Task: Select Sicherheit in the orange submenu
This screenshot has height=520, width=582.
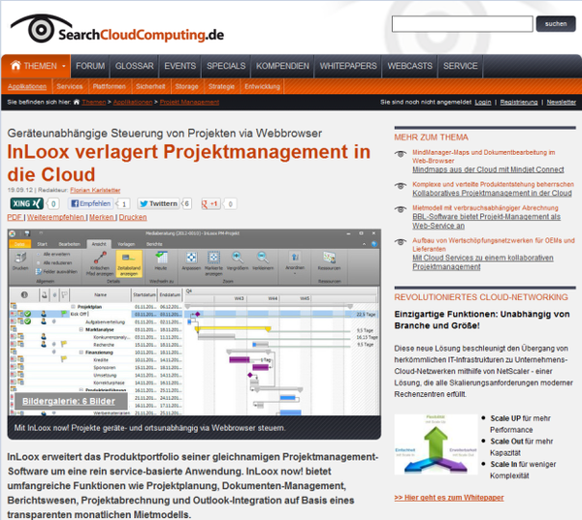Action: 150,86
